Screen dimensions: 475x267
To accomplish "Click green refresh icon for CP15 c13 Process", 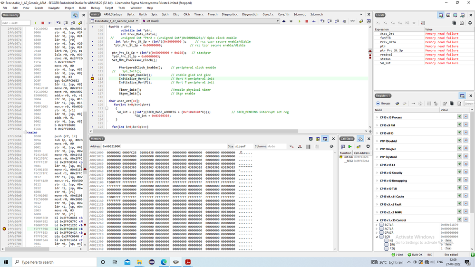I will pos(460,117).
